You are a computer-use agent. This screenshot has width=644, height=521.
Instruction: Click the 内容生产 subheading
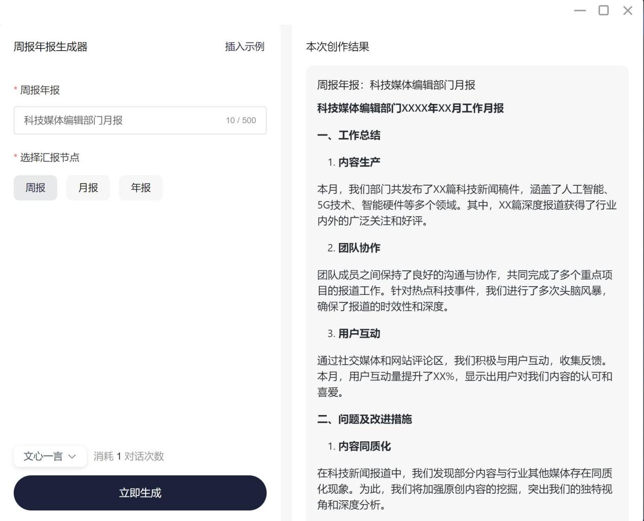pyautogui.click(x=359, y=162)
